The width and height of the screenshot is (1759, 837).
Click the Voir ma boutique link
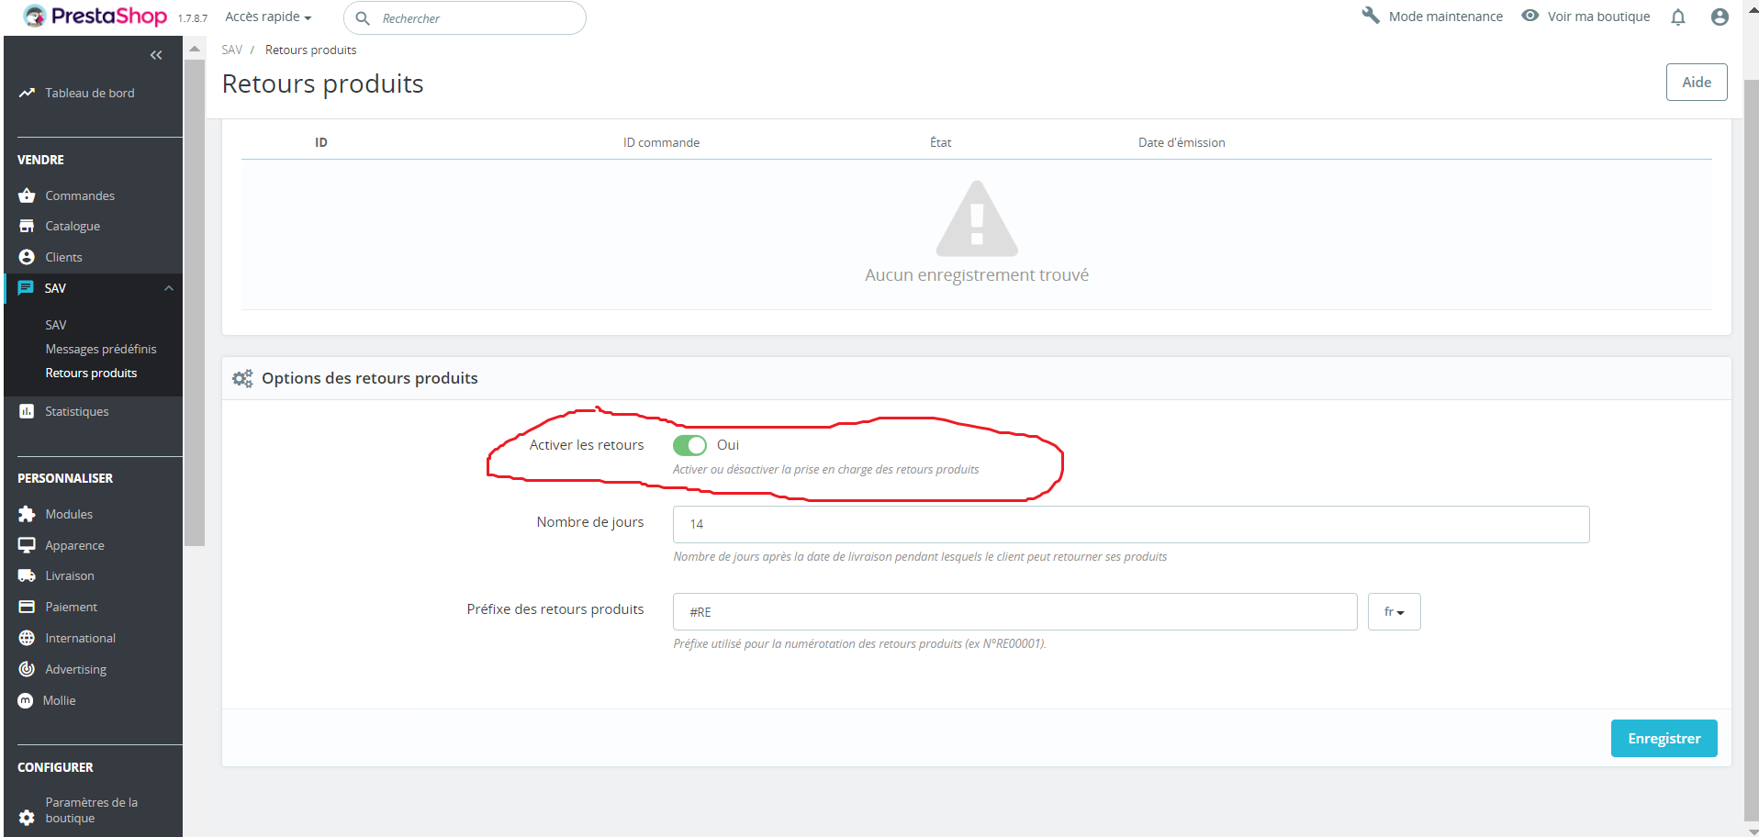click(1598, 16)
